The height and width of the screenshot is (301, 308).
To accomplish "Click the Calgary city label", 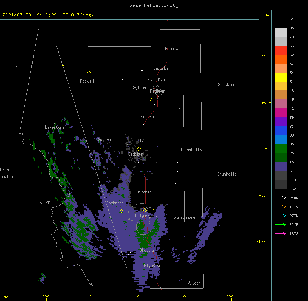I will click(143, 216).
